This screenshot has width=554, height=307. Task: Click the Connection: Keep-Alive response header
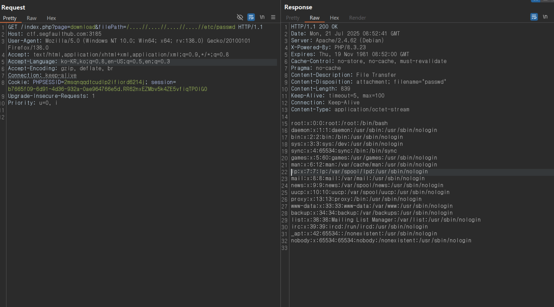pos(325,103)
